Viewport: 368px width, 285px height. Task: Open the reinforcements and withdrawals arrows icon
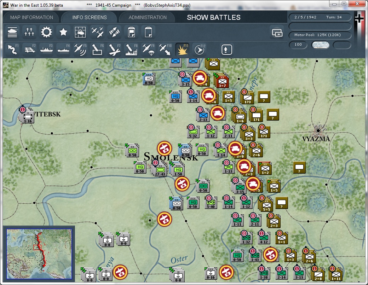(x=115, y=32)
